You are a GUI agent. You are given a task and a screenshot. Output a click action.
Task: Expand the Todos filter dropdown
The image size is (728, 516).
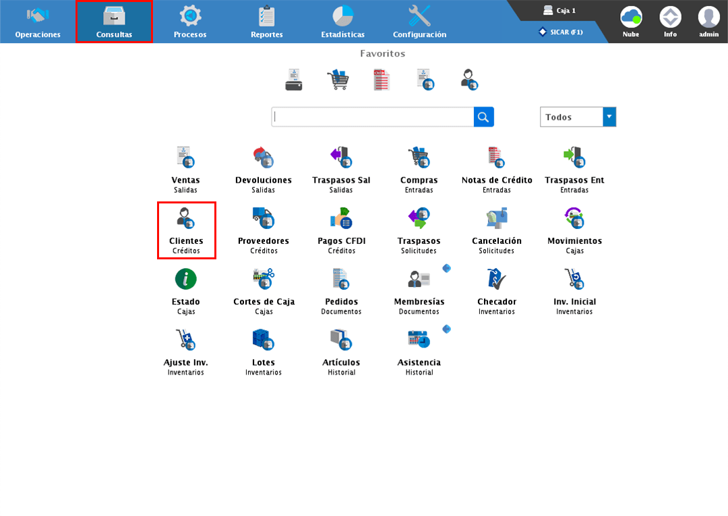(x=609, y=117)
